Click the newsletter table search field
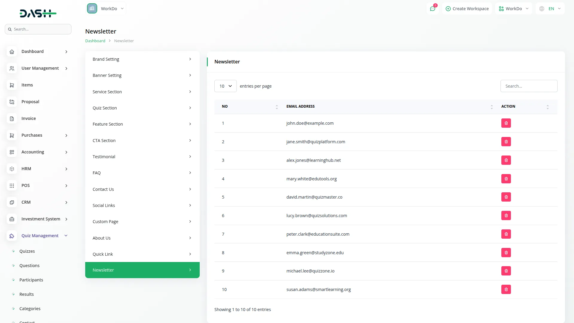This screenshot has height=323, width=574. coord(529,86)
